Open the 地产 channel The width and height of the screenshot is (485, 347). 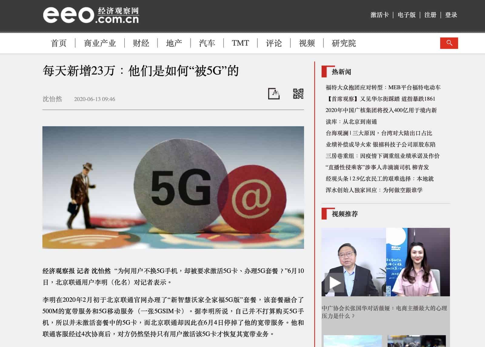[x=174, y=43]
